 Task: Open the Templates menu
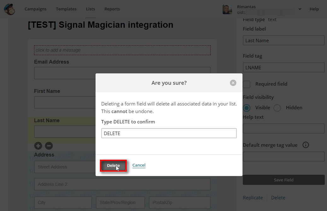[x=66, y=9]
